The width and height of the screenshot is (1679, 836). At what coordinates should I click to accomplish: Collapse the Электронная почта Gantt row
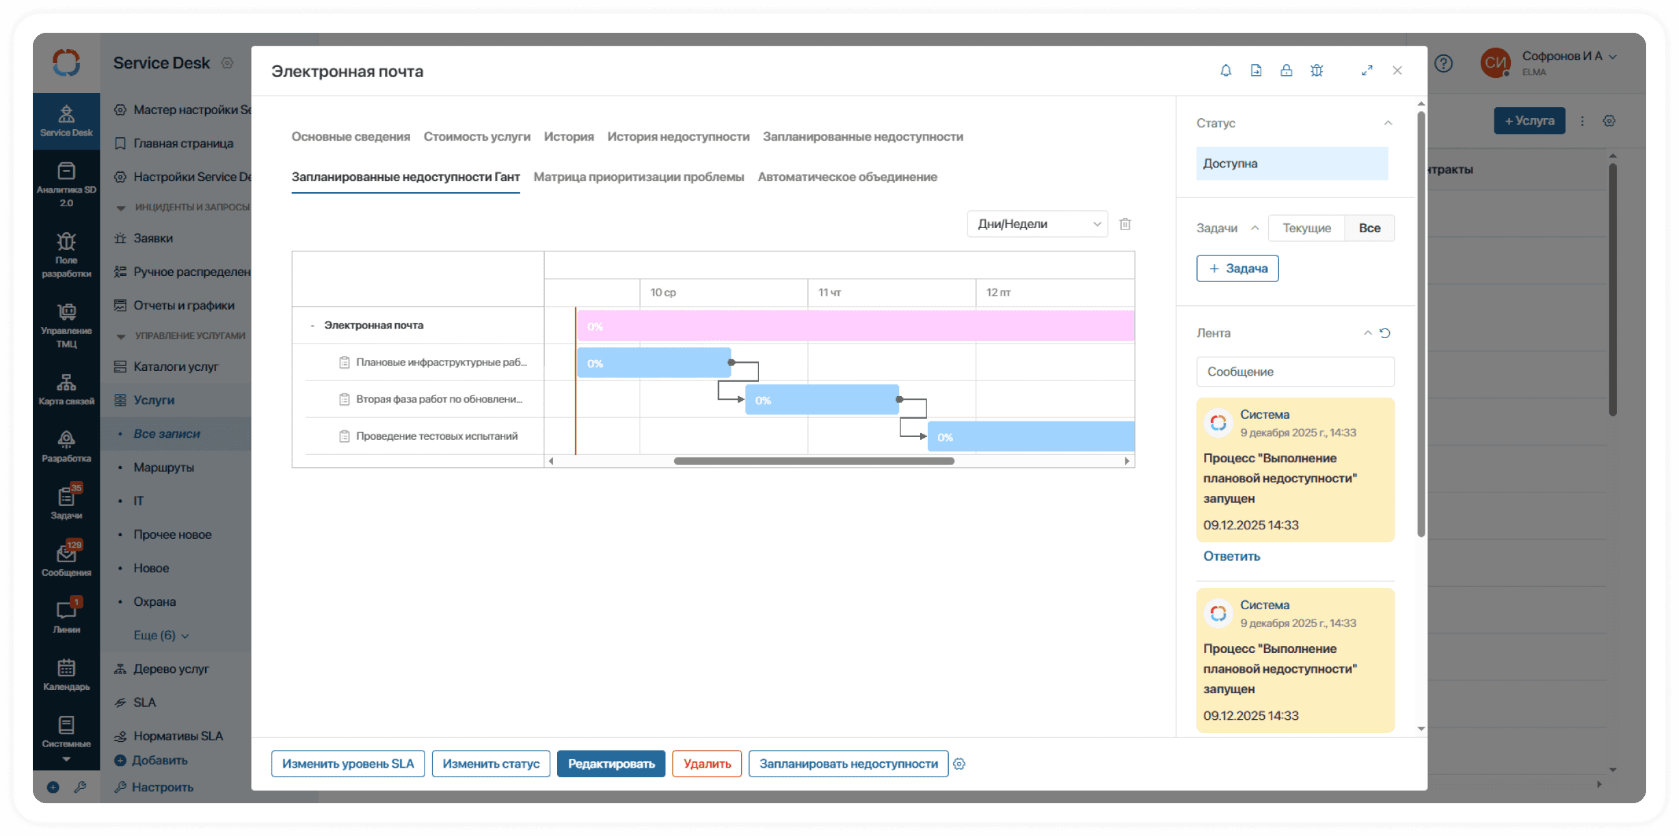[x=312, y=325]
